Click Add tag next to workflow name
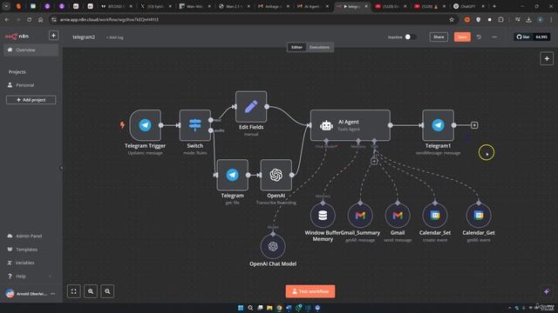Image resolution: width=558 pixels, height=313 pixels. pyautogui.click(x=114, y=37)
